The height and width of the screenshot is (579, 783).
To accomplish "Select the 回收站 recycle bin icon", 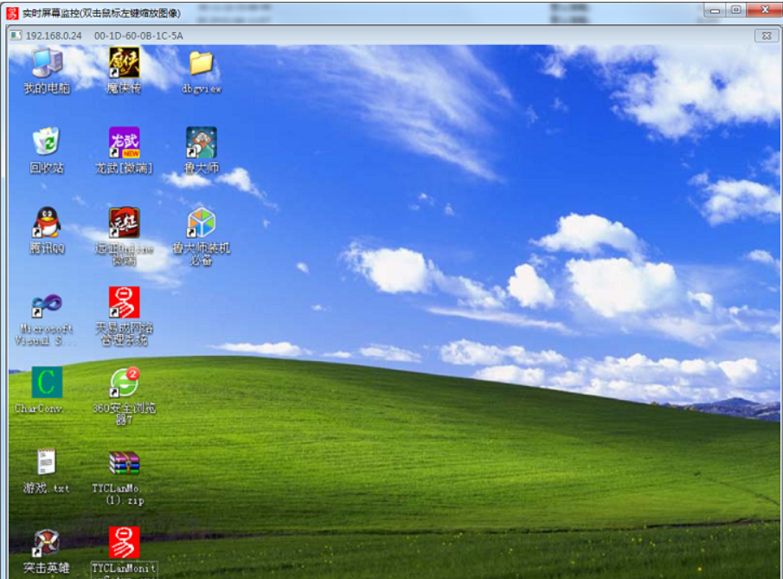I will [47, 150].
